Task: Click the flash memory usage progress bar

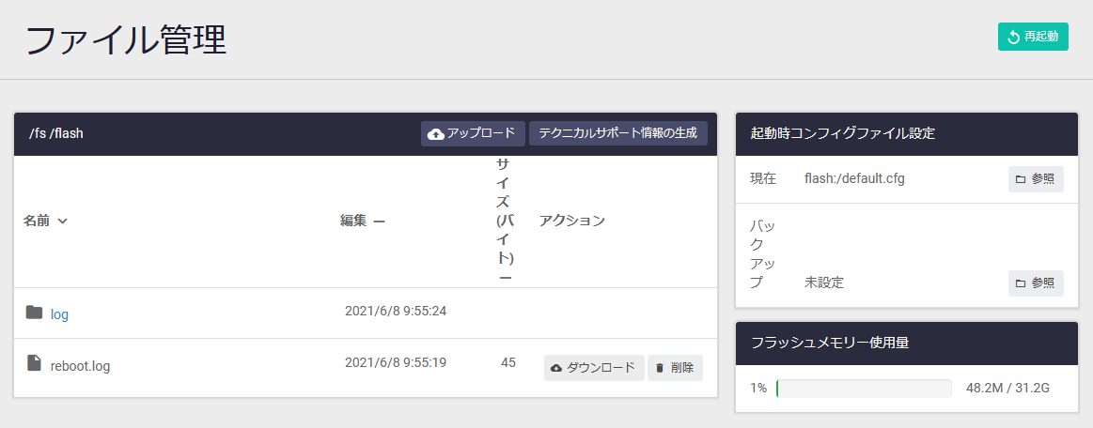Action: click(x=864, y=389)
